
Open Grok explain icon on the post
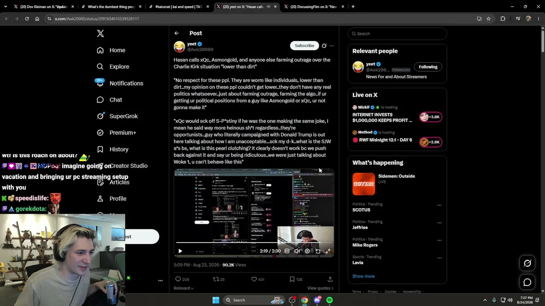click(x=324, y=45)
